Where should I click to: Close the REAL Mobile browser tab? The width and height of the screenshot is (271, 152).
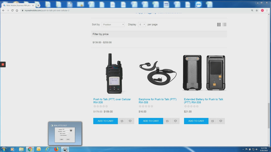(x=33, y=6)
